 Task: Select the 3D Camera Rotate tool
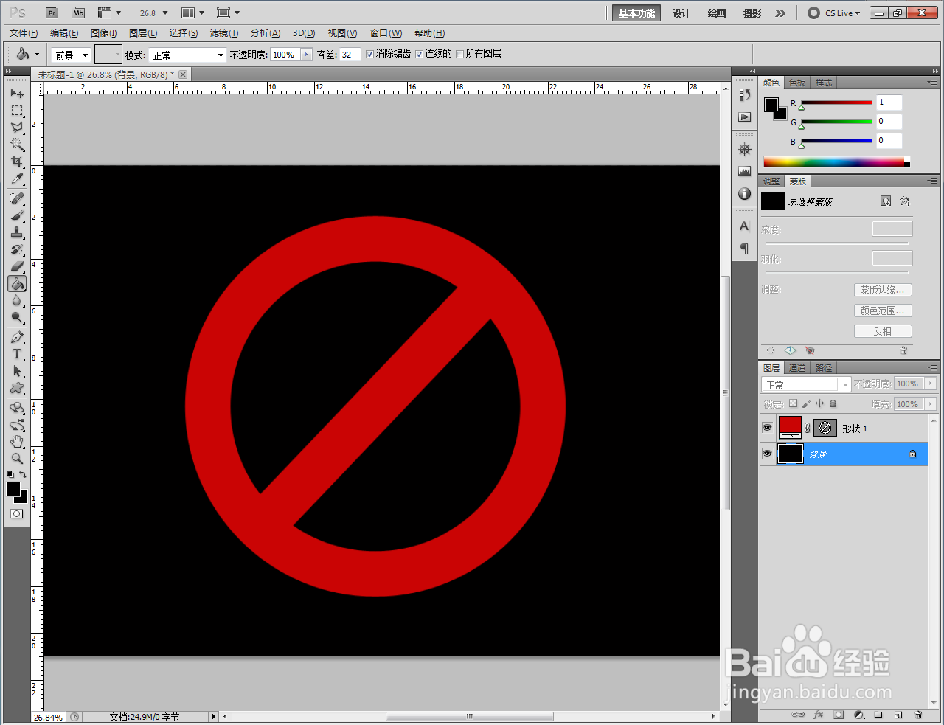(17, 426)
